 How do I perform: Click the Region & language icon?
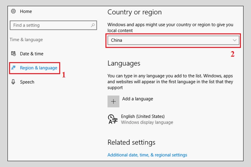coord(14,68)
